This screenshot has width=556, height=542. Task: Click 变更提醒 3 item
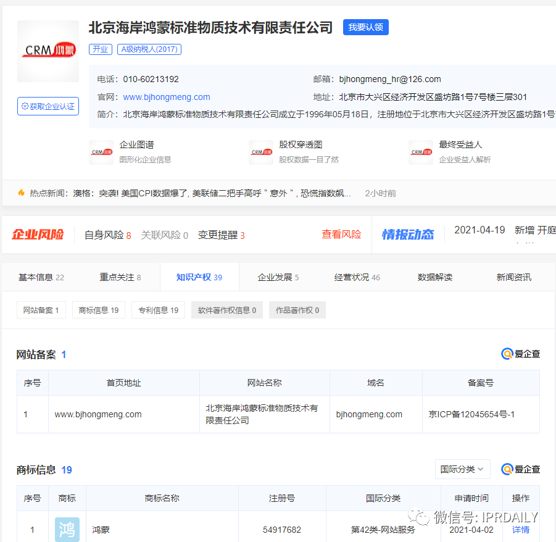tap(222, 235)
